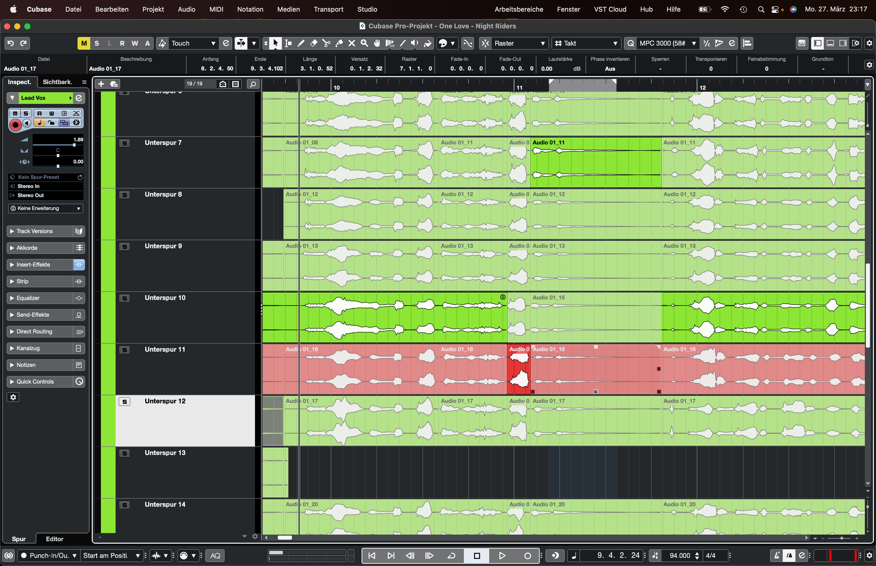Expand the Equalizer inspector section

tap(28, 298)
